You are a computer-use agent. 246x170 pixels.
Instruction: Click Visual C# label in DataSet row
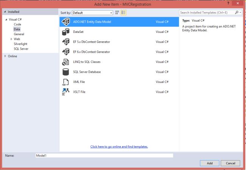pos(162,32)
